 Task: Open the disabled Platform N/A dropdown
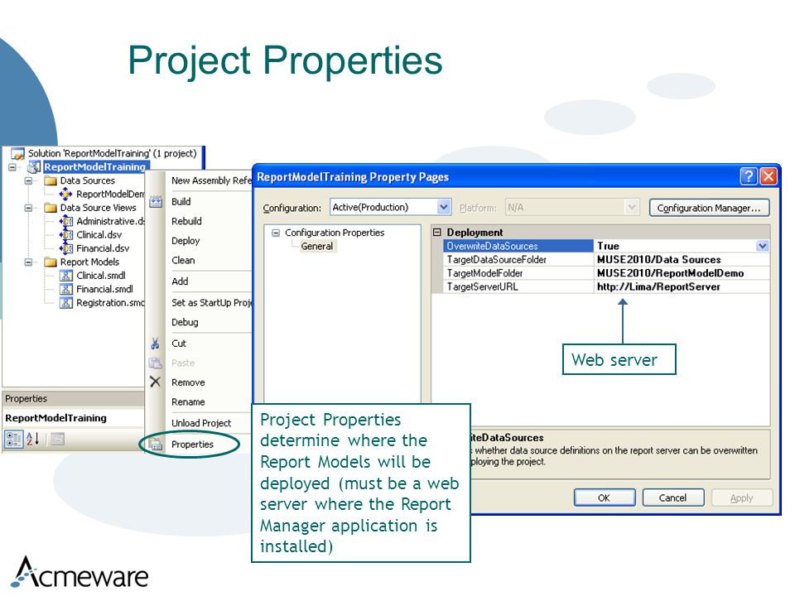tap(631, 207)
